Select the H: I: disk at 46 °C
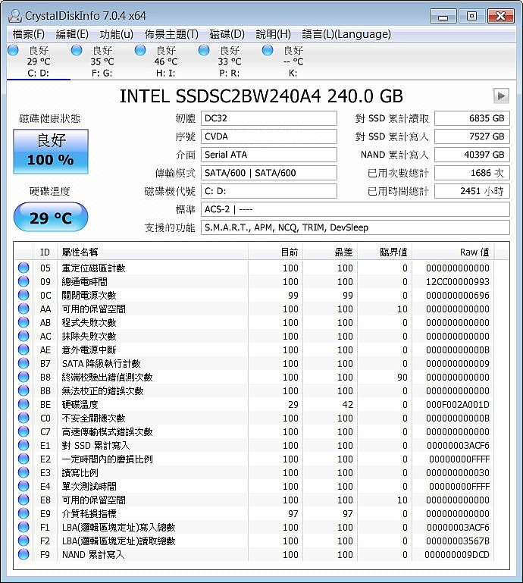Image resolution: width=523 pixels, height=583 pixels. coord(166,61)
